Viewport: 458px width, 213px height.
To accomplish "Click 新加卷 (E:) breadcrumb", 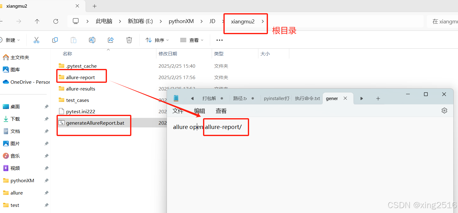I will (140, 21).
